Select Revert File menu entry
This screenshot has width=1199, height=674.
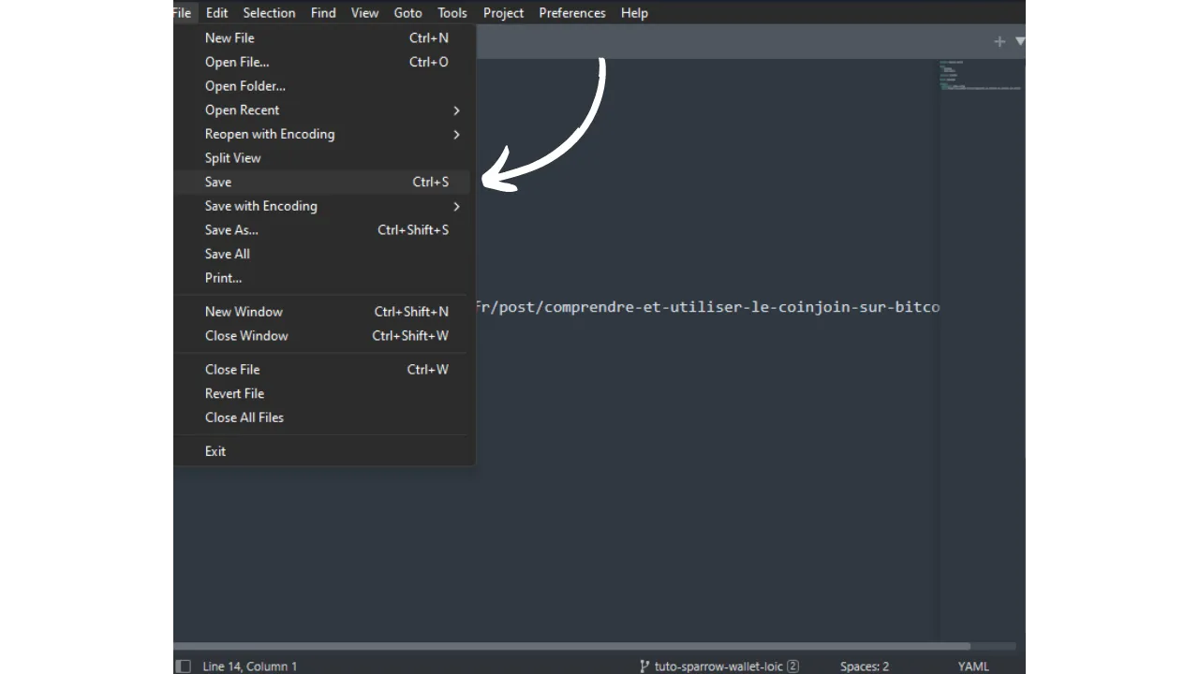234,394
